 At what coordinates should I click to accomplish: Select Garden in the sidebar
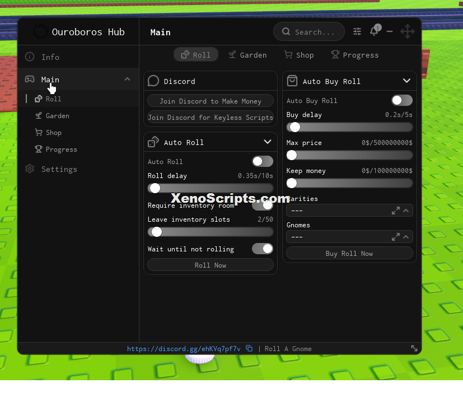78,115
